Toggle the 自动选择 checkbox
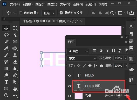137x100 pixels. (x=20, y=13)
